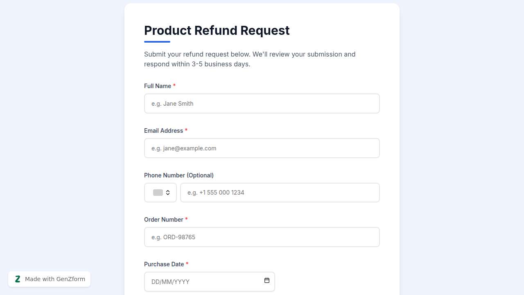Screen dimensions: 524x295
Task: Click into the Email Address field
Action: [x=262, y=148]
